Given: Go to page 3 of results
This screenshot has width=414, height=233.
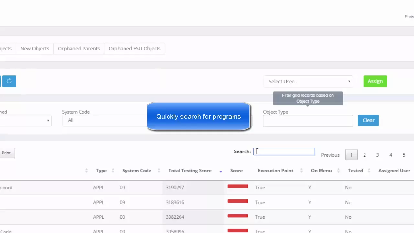Looking at the screenshot, I should point(377,155).
